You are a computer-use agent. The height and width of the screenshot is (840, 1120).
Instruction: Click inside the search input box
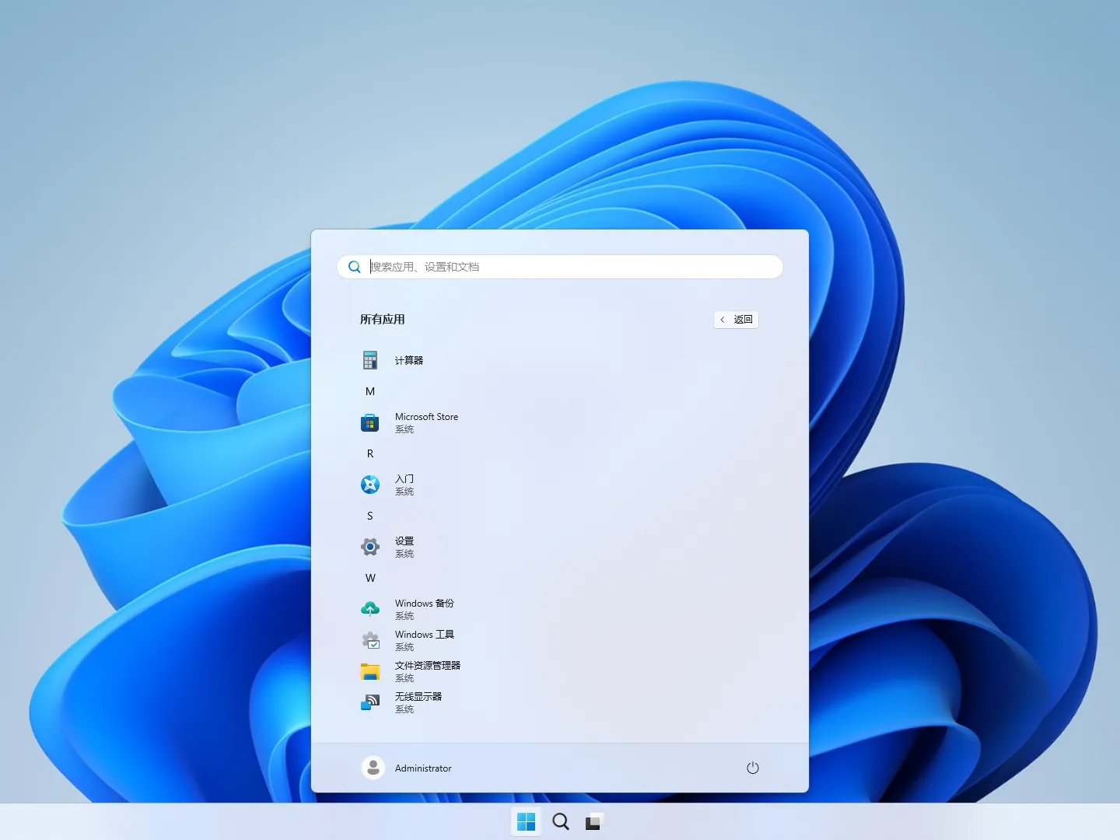pyautogui.click(x=558, y=267)
